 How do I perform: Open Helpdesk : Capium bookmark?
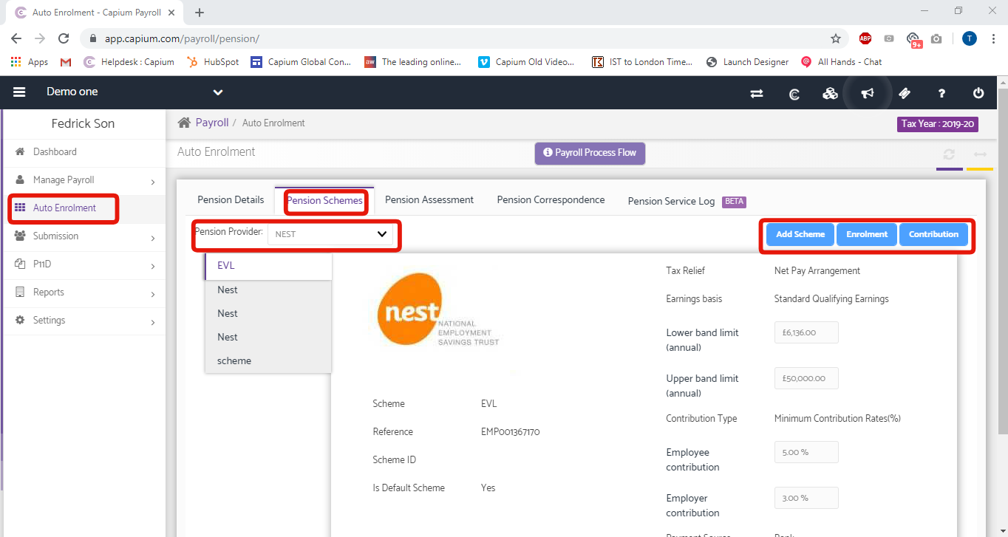(129, 62)
